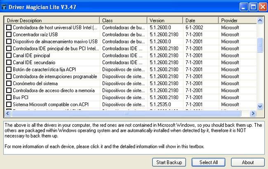This screenshot has height=169, width=268.
Task: Check the Cronómetro del sistema checkbox
Action: click(9, 83)
